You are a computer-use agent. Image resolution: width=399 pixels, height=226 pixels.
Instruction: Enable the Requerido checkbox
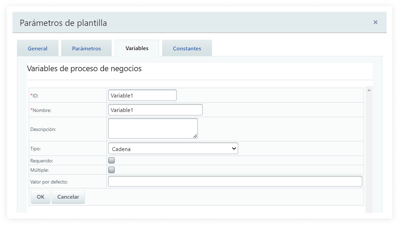[111, 160]
